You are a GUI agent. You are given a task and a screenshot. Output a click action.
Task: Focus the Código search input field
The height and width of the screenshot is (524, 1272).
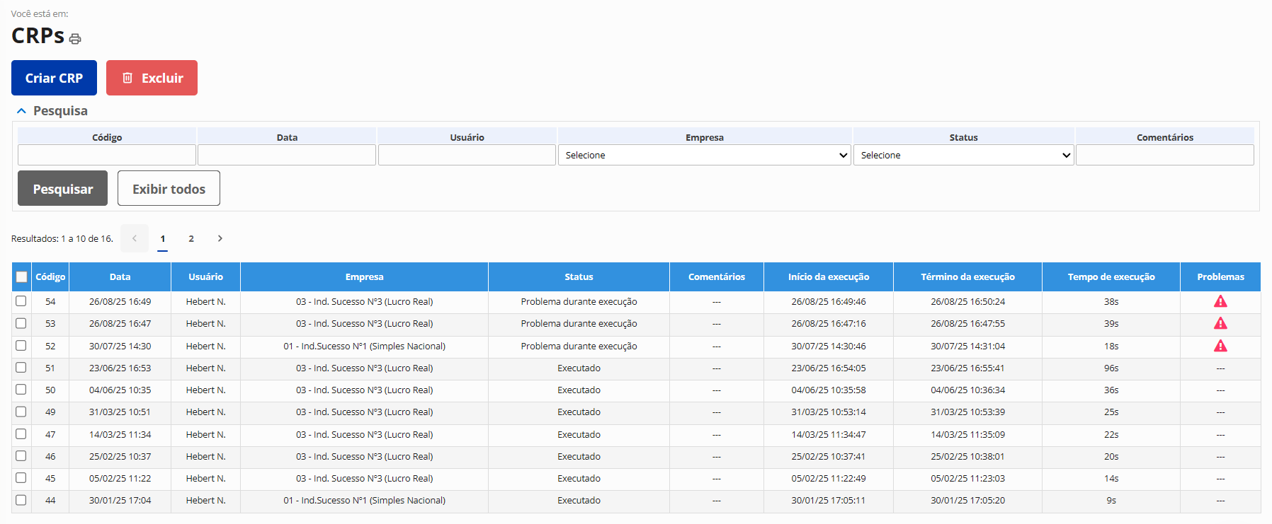pos(107,156)
